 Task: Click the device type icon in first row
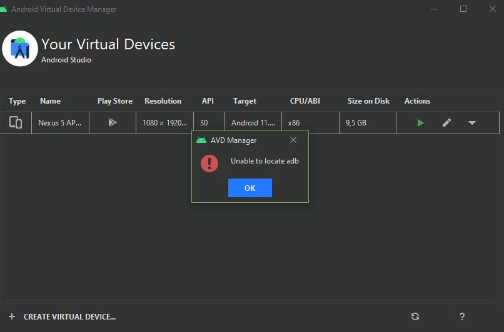tap(16, 122)
